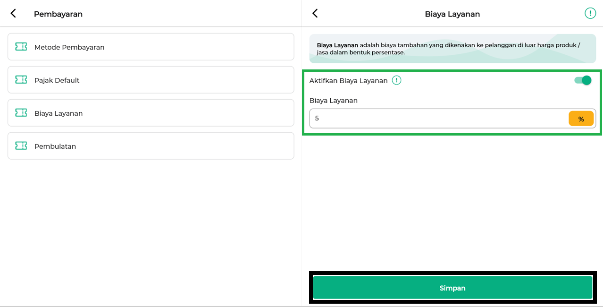Click the Biaya Layanan title in right header
This screenshot has height=307, width=603.
coord(452,14)
